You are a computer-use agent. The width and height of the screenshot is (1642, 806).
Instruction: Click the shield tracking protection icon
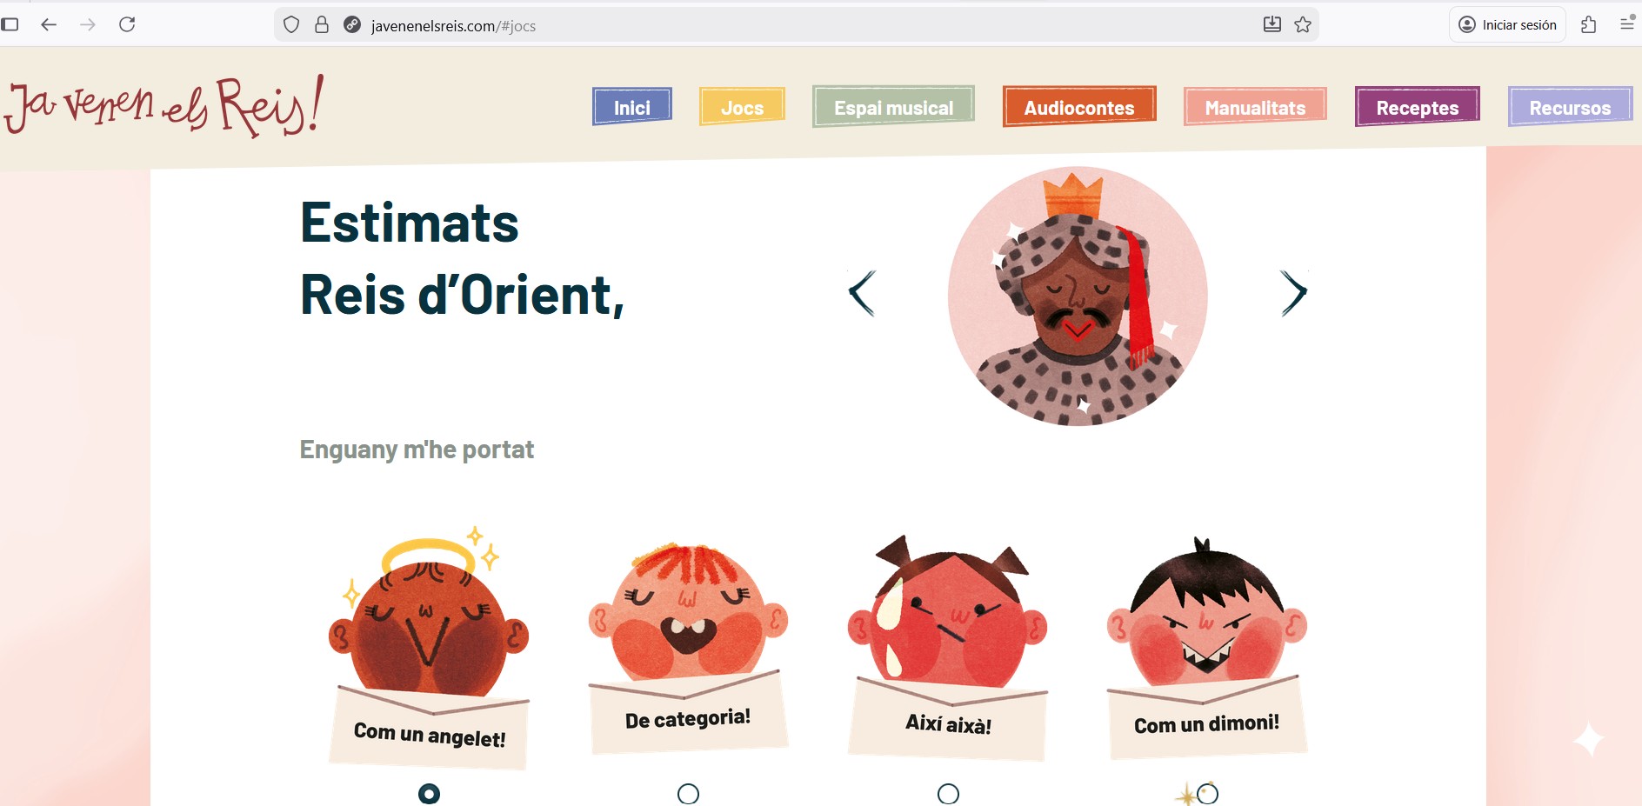(291, 24)
